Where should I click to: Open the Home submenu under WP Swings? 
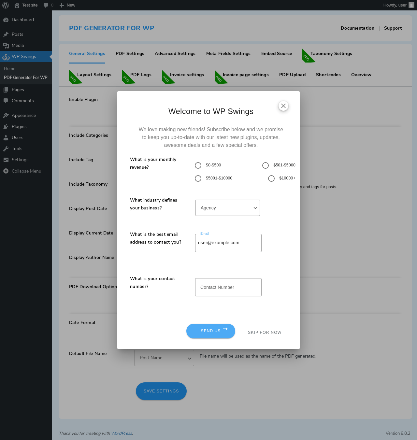click(x=9, y=68)
